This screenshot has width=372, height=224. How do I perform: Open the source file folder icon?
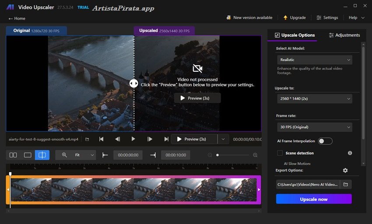click(87, 139)
